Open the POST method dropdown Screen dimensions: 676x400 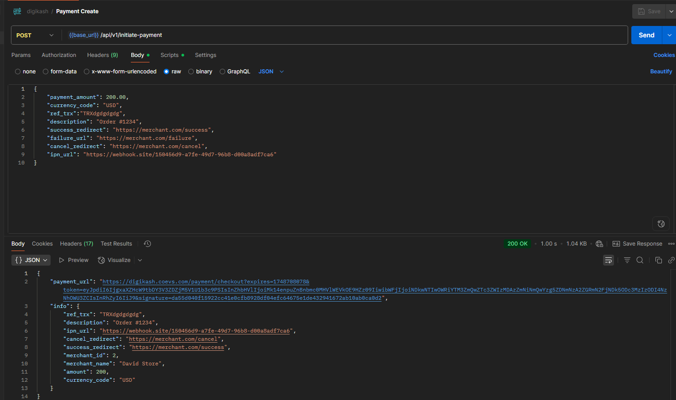(35, 35)
